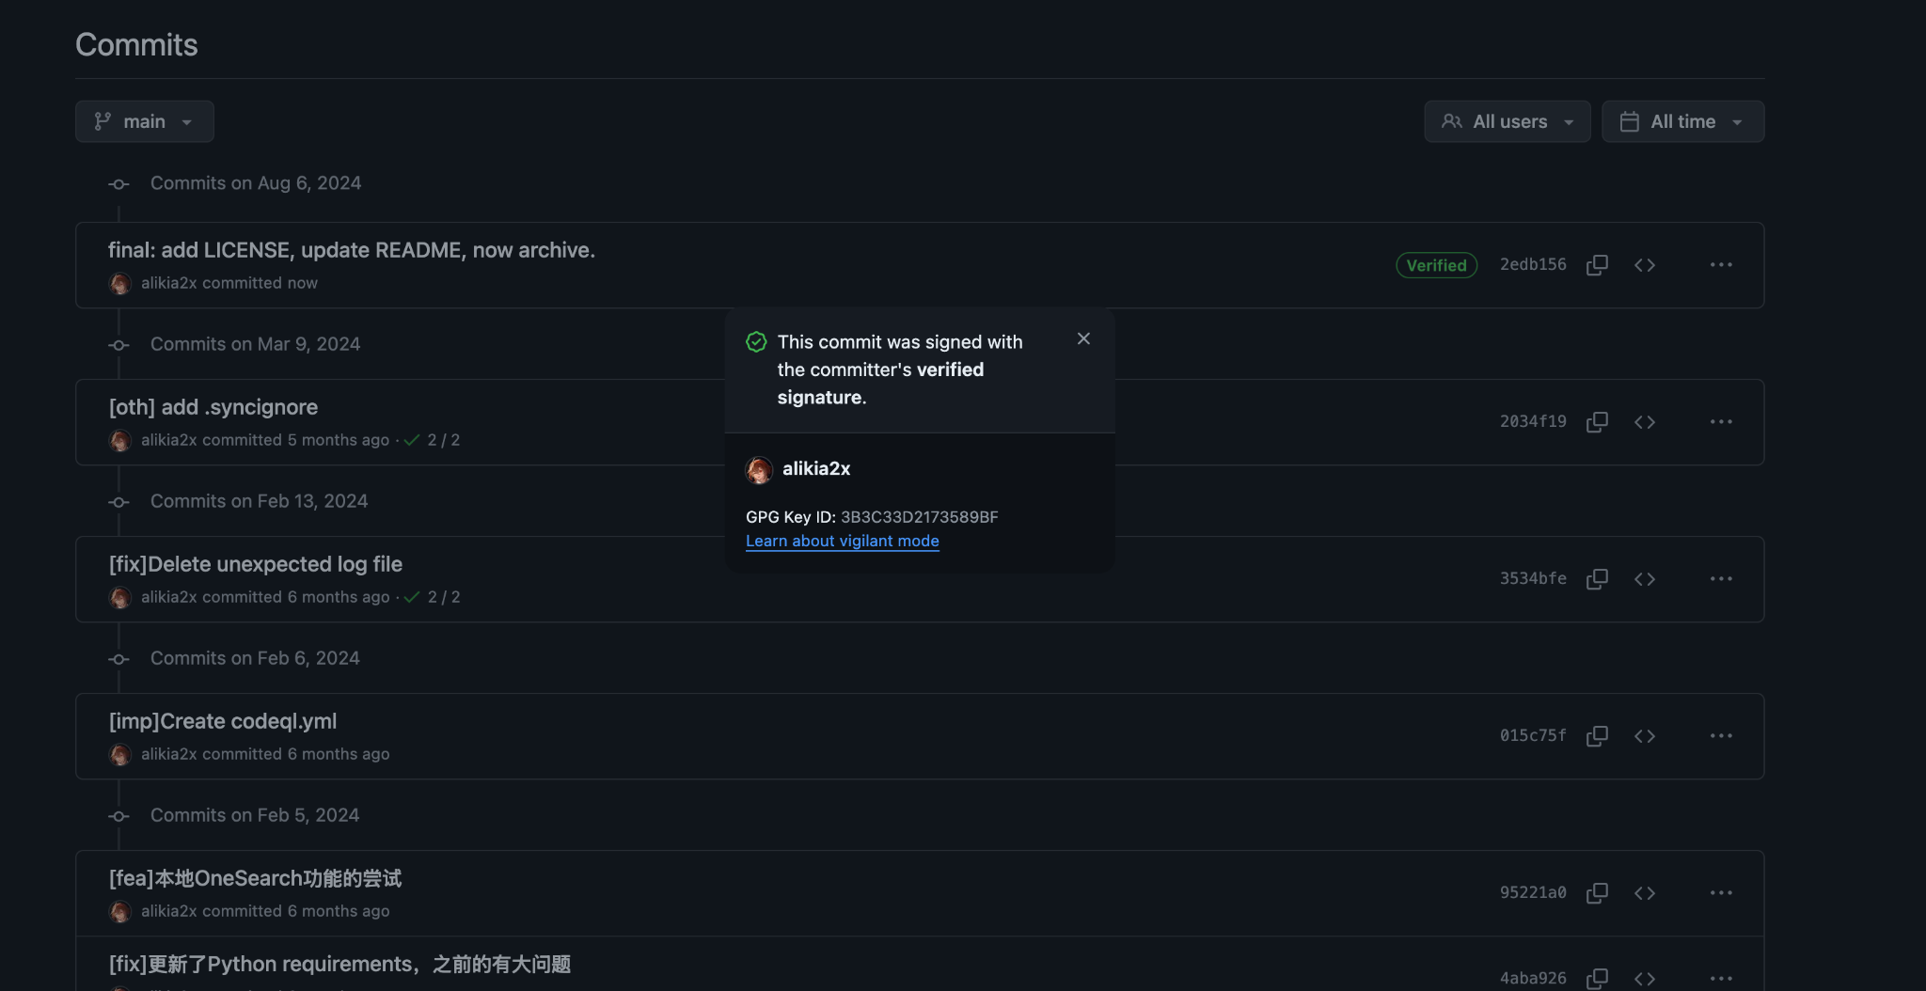
Task: Open the main branch selector
Action: coord(144,120)
